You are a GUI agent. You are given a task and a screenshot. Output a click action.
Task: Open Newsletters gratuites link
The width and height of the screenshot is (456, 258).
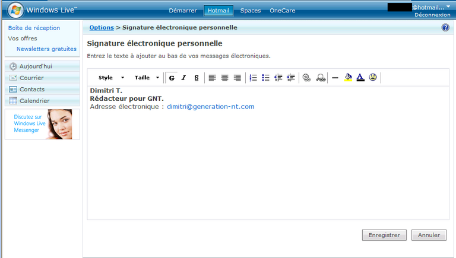tap(46, 49)
